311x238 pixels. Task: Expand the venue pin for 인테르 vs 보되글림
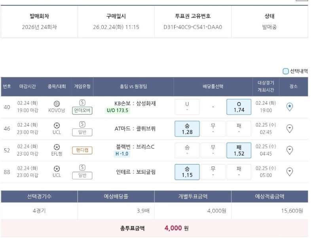click(x=290, y=172)
